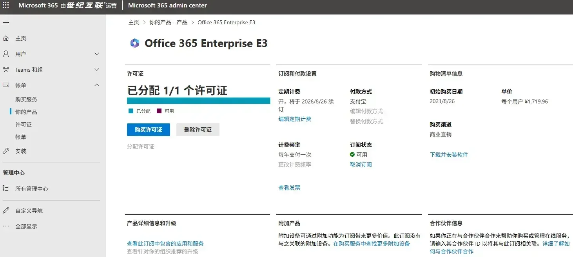Click the green available status checkmark icon
Viewport: 573px width, 257px height.
tap(352, 154)
